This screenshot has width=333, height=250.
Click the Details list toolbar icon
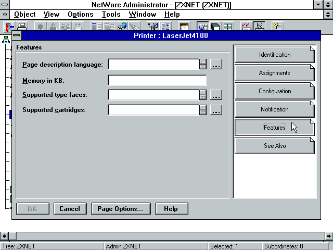click(x=97, y=27)
